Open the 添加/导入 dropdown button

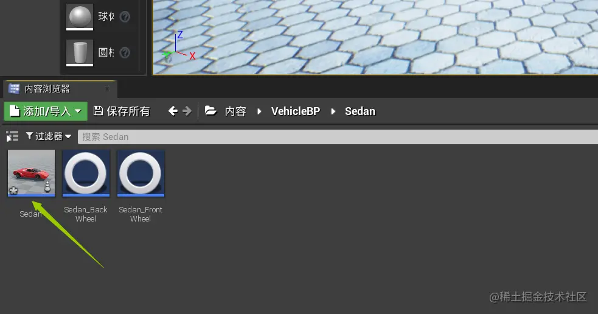click(x=46, y=111)
